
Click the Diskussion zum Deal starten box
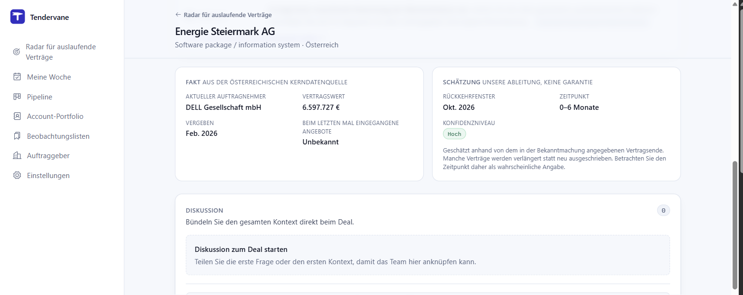pyautogui.click(x=428, y=255)
